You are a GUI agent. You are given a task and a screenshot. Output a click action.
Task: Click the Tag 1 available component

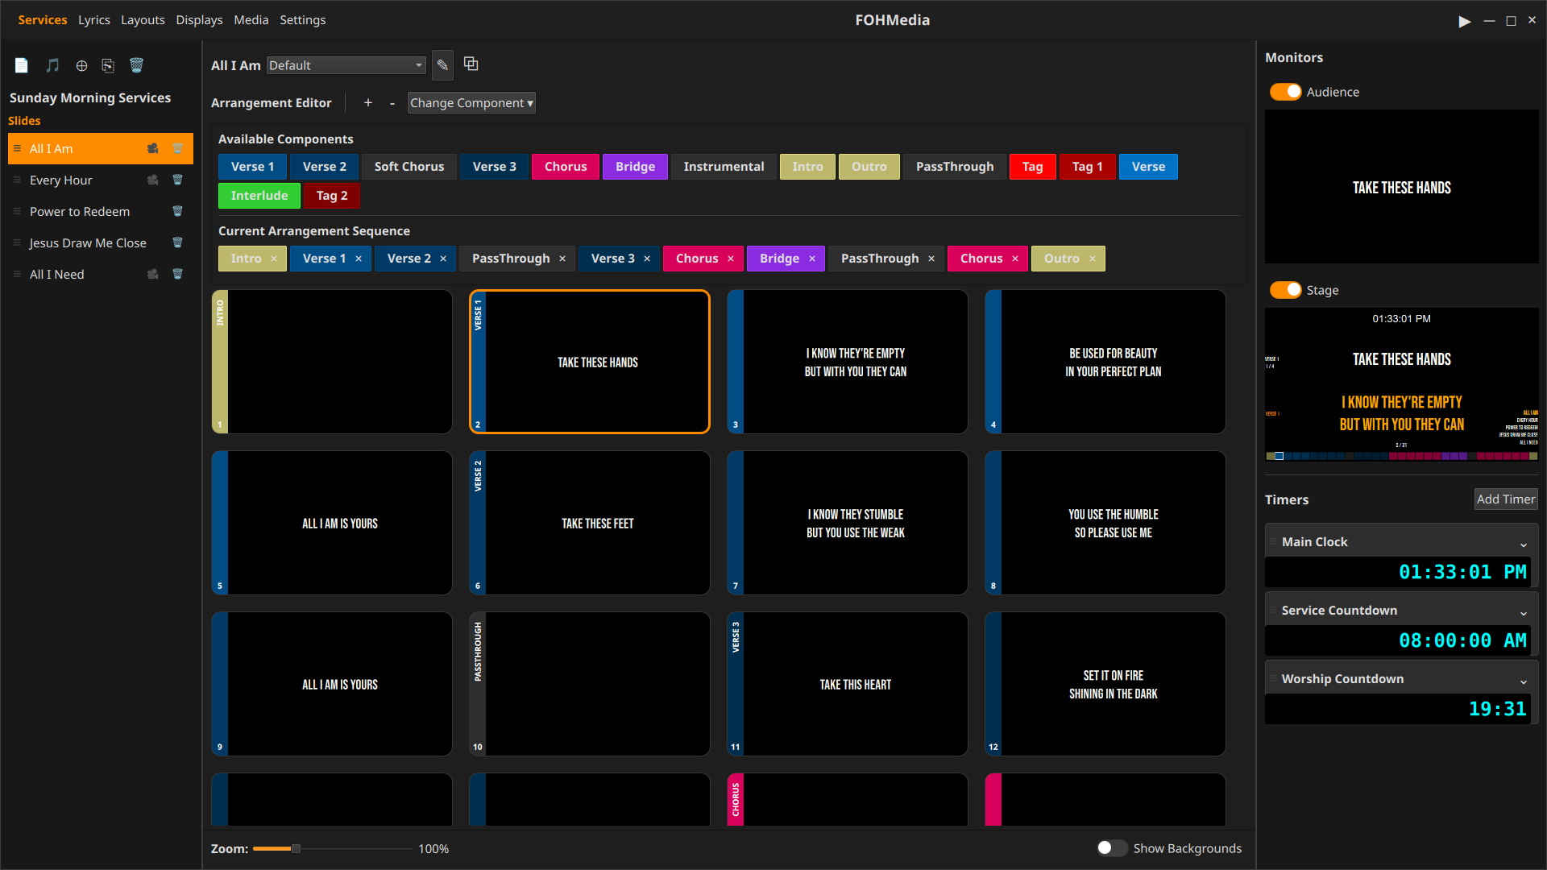point(1087,167)
